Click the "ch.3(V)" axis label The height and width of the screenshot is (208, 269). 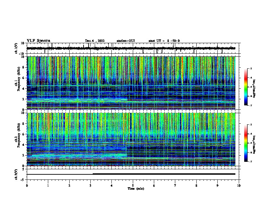(x=16, y=174)
